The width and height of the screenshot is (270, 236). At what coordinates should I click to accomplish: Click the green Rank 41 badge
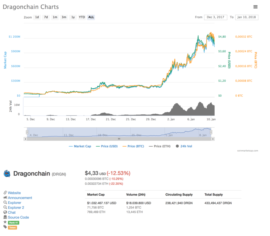point(13,223)
